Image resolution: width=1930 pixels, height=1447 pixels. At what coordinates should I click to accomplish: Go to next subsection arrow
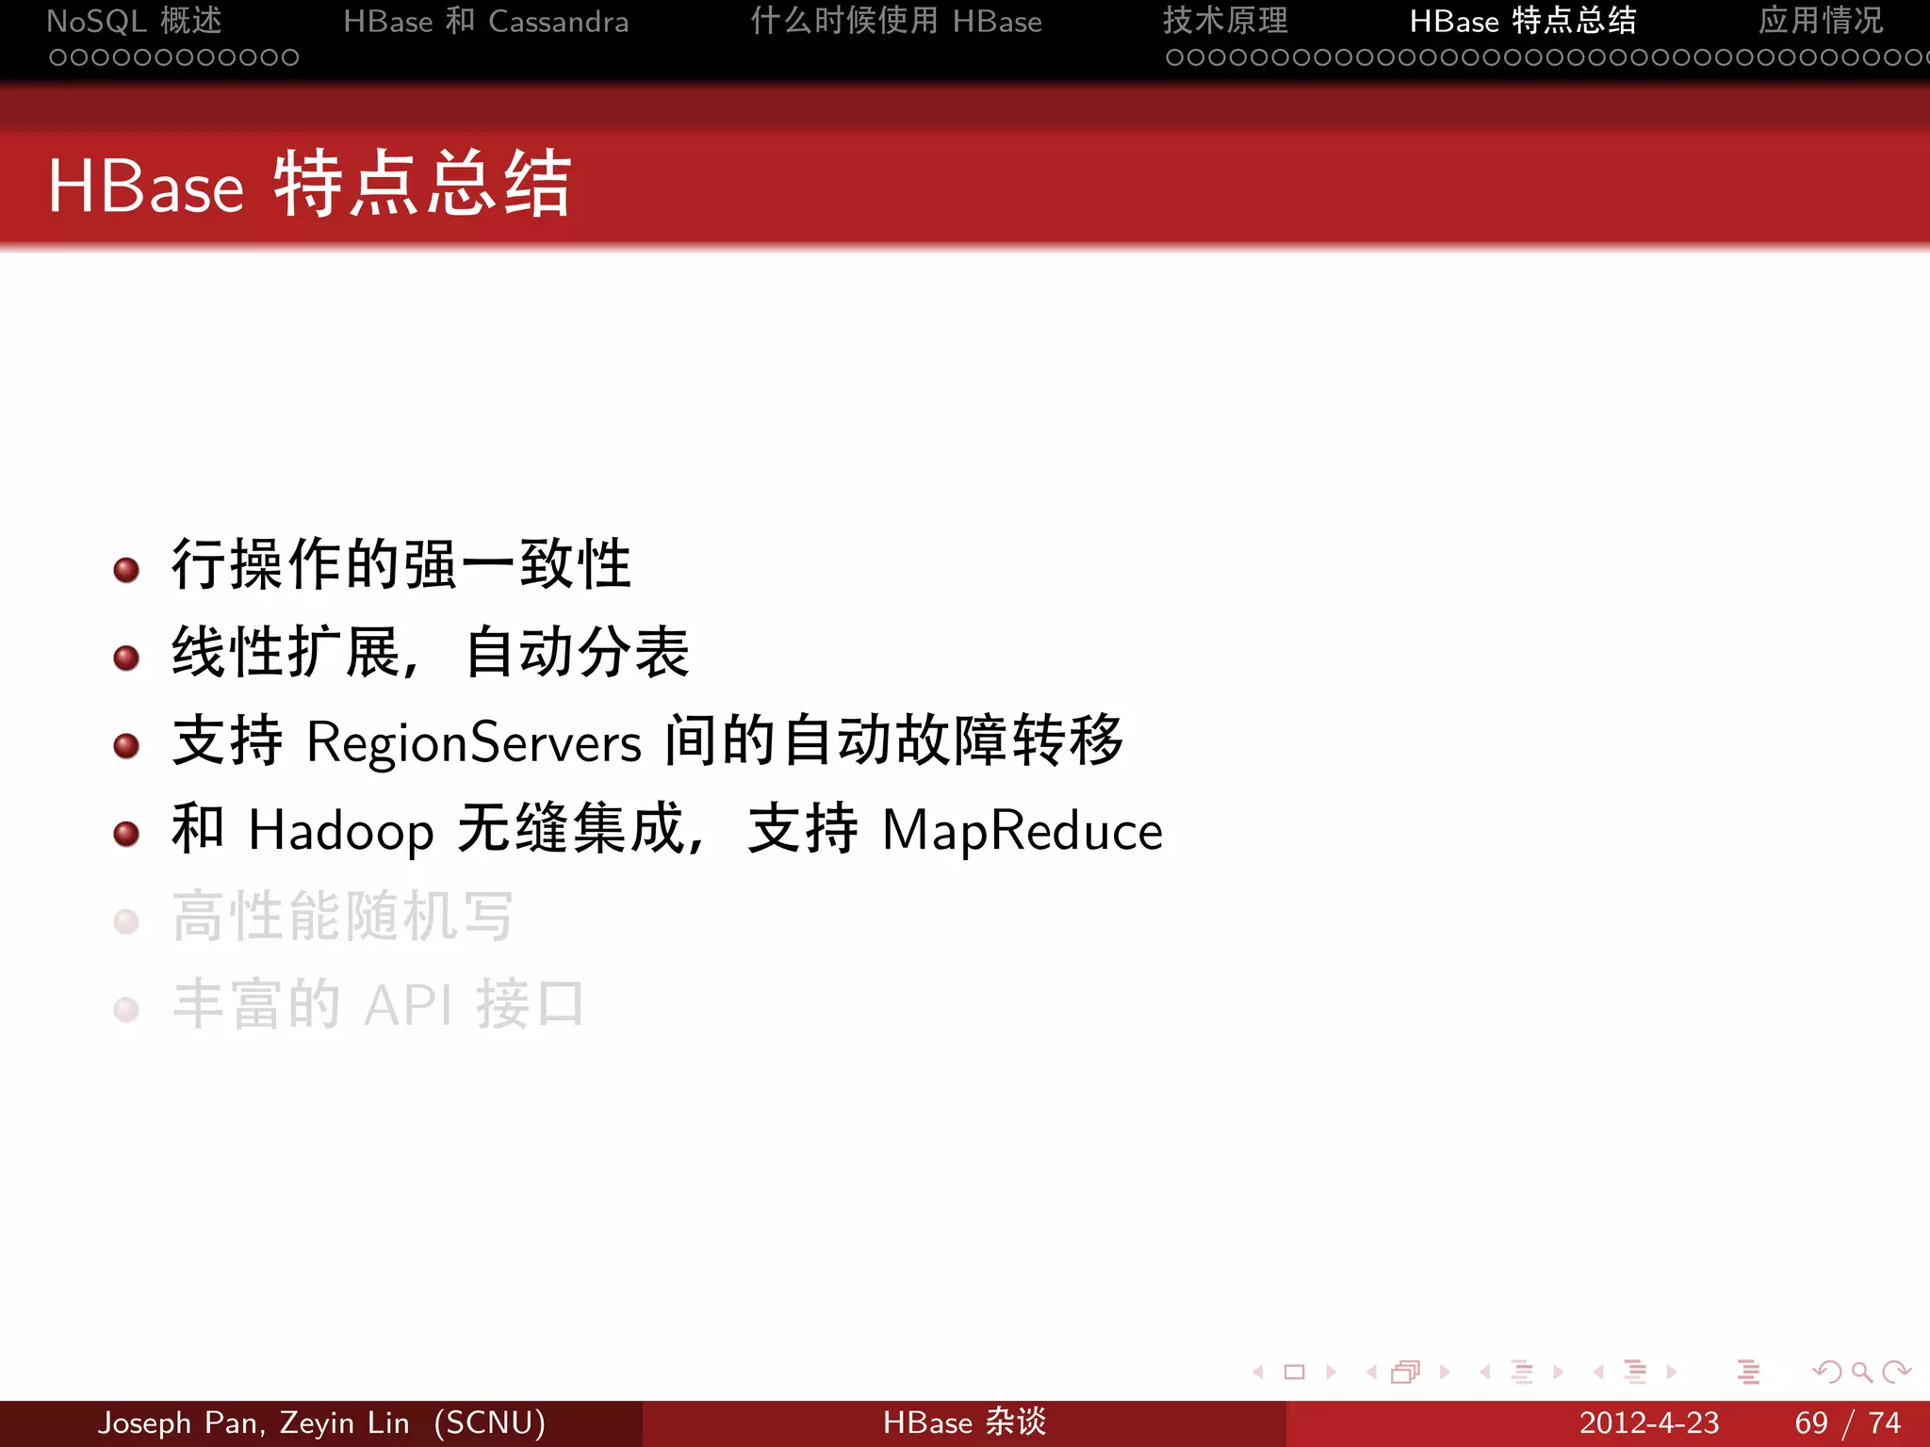pyautogui.click(x=1558, y=1372)
